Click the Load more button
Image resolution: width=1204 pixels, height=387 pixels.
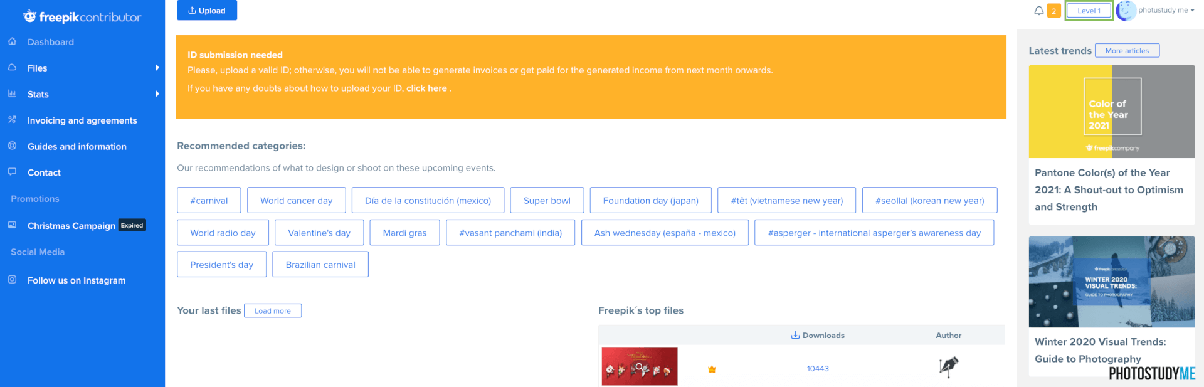click(x=273, y=311)
